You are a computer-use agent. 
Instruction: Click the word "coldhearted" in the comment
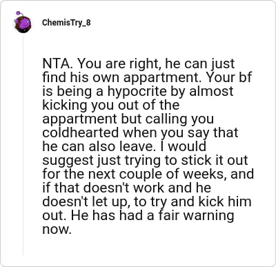[80, 132]
